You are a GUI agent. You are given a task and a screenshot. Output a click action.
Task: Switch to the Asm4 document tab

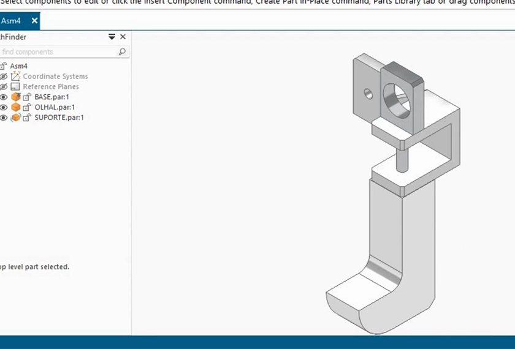click(x=13, y=21)
